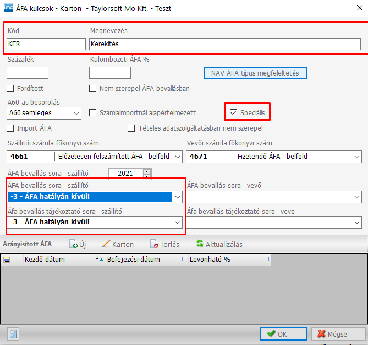The width and height of the screenshot is (368, 345).
Task: Open Karton with the pencil icon
Action: 106,244
